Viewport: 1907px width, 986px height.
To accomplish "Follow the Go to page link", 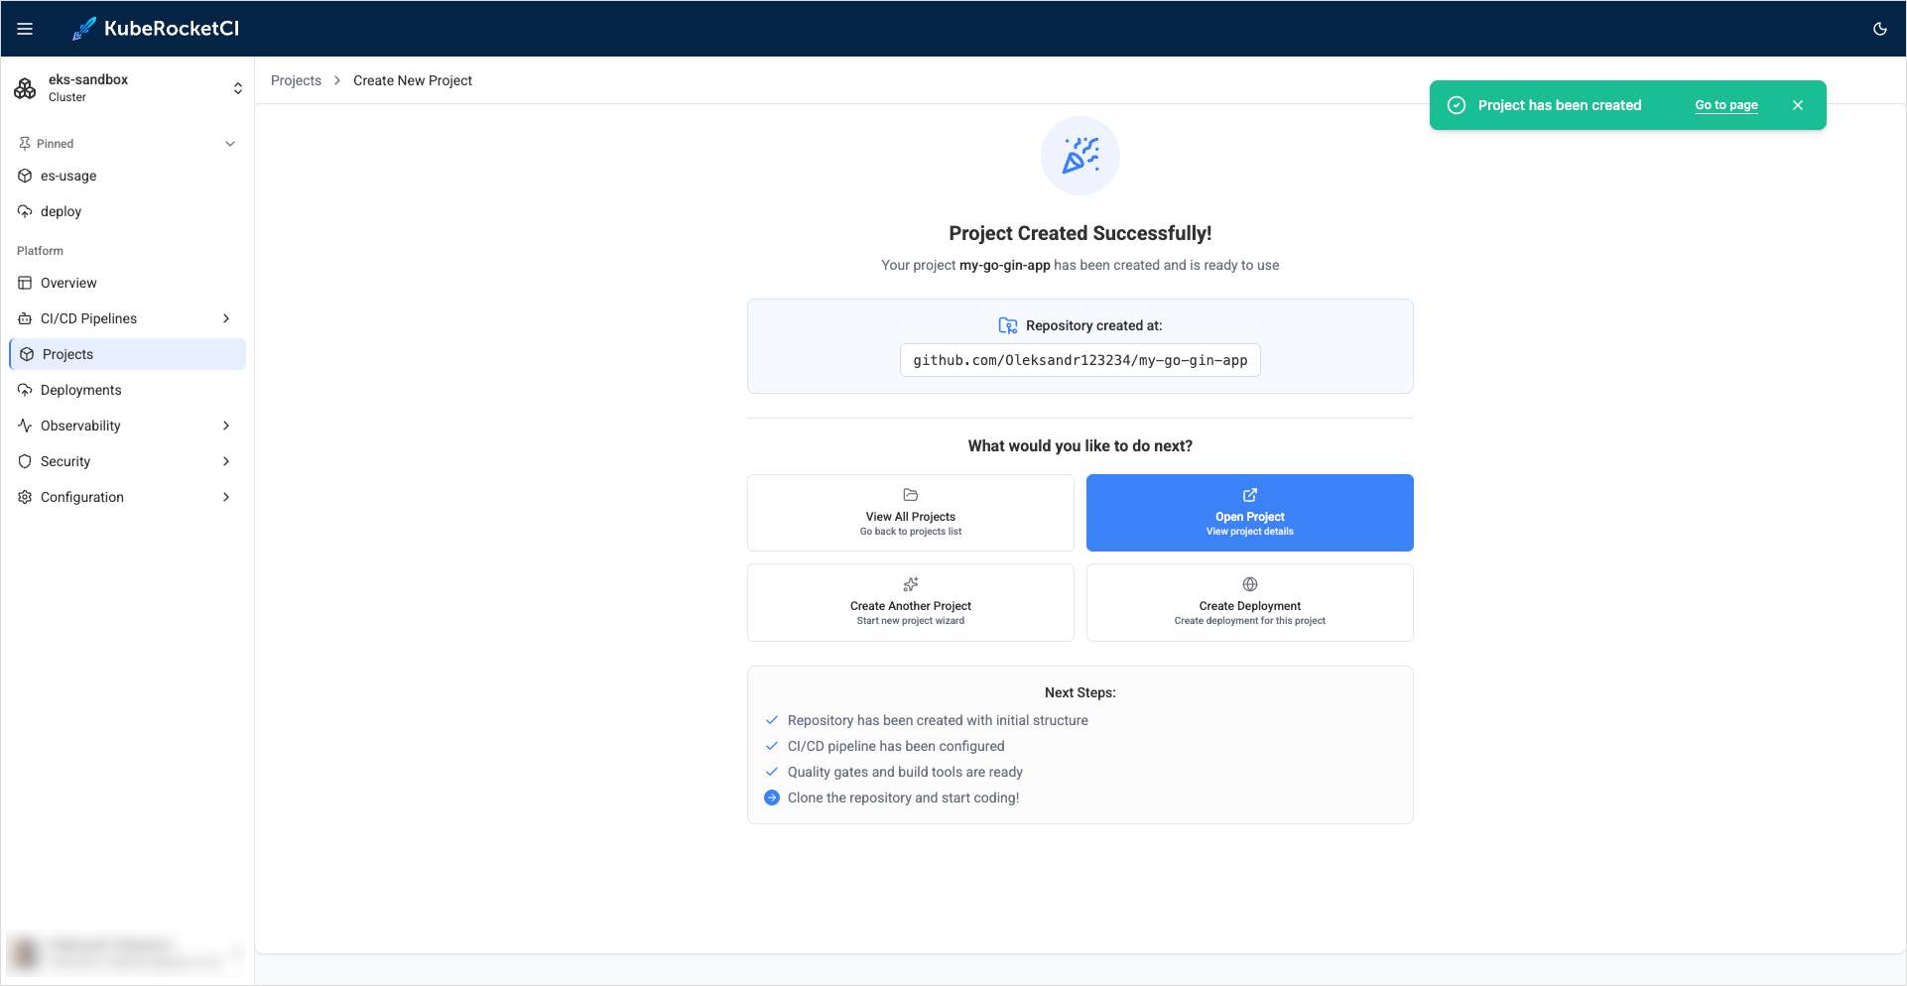I will click(1725, 104).
